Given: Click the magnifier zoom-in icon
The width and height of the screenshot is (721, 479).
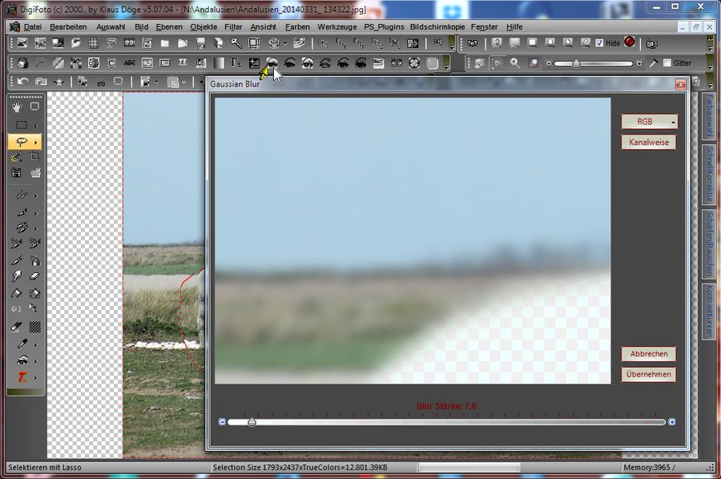Looking at the screenshot, I should coord(514,63).
